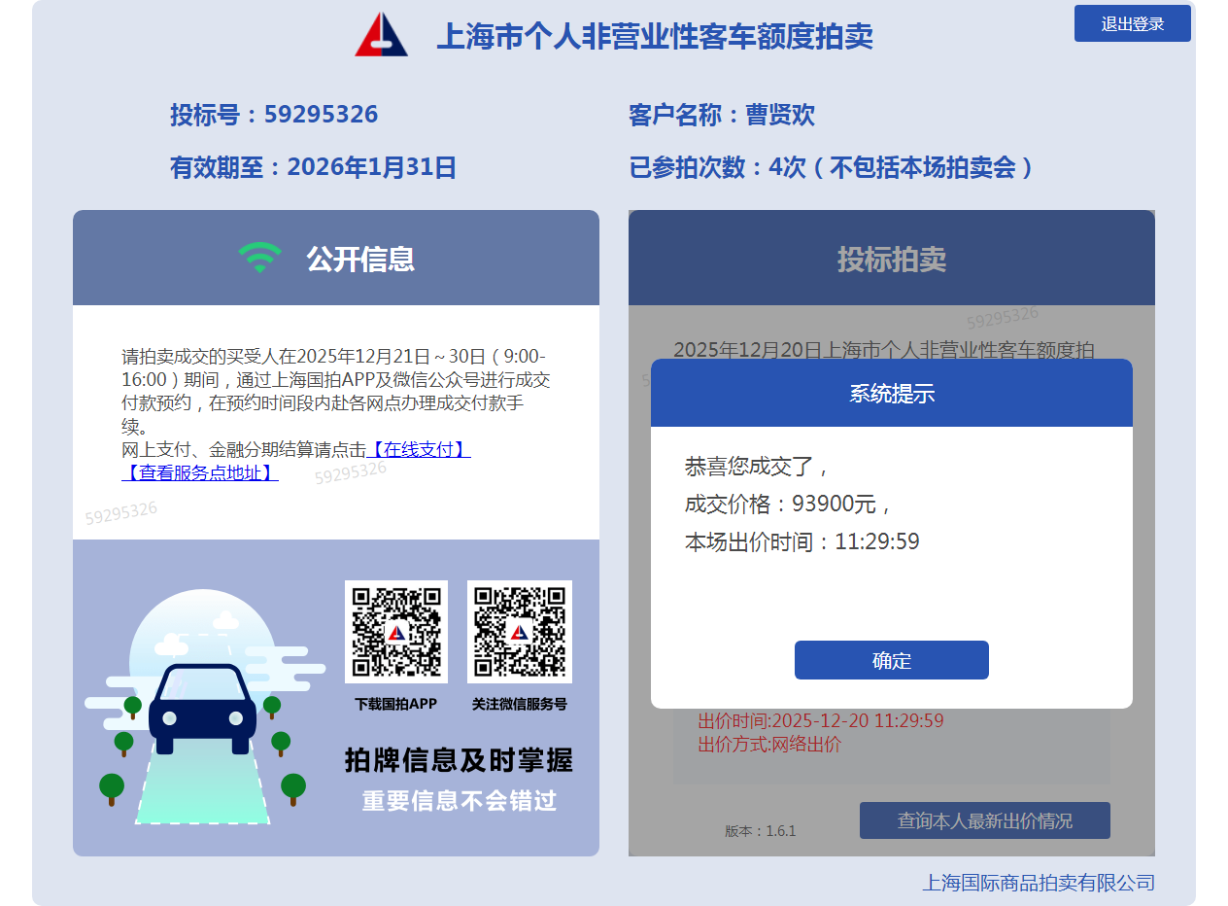
Task: Click the 关注微信服务号 QR code
Action: (519, 632)
